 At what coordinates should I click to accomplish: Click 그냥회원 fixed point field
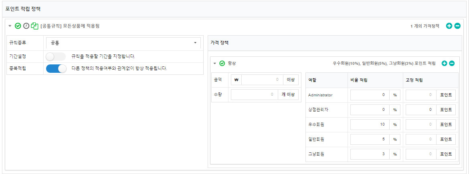click(421, 154)
